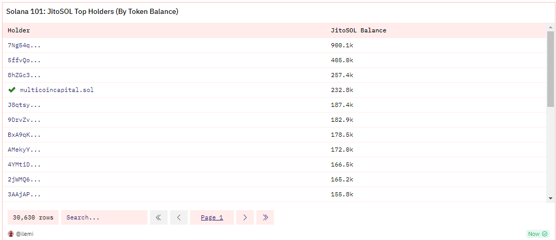Open multicoincapital.sol holder link
The width and height of the screenshot is (556, 240).
(57, 90)
